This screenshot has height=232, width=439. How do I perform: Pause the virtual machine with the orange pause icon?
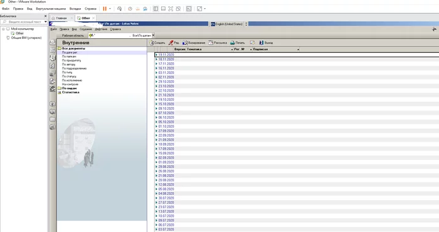[105, 9]
